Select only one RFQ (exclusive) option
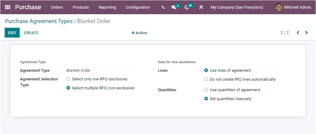This screenshot has height=134, width=316. click(68, 79)
